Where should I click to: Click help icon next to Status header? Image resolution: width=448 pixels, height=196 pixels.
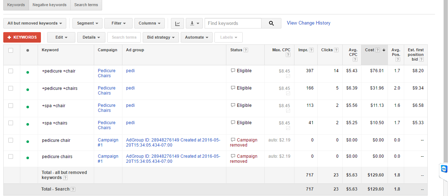point(246,50)
